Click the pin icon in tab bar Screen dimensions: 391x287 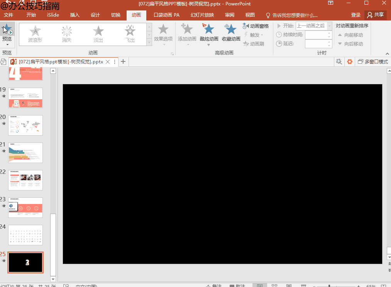339,61
